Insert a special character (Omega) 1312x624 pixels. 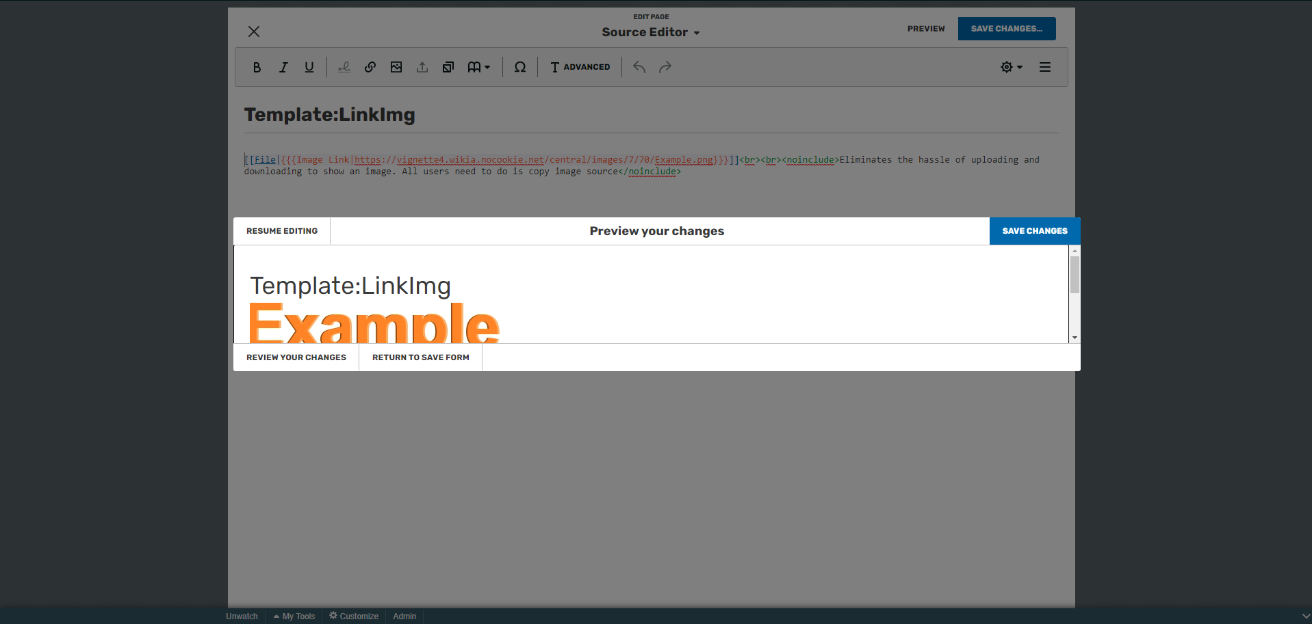pyautogui.click(x=520, y=67)
